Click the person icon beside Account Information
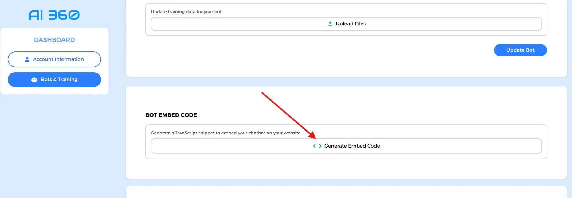This screenshot has width=572, height=198. pos(27,59)
